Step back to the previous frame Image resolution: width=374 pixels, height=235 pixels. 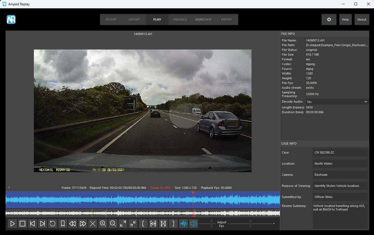point(32,224)
